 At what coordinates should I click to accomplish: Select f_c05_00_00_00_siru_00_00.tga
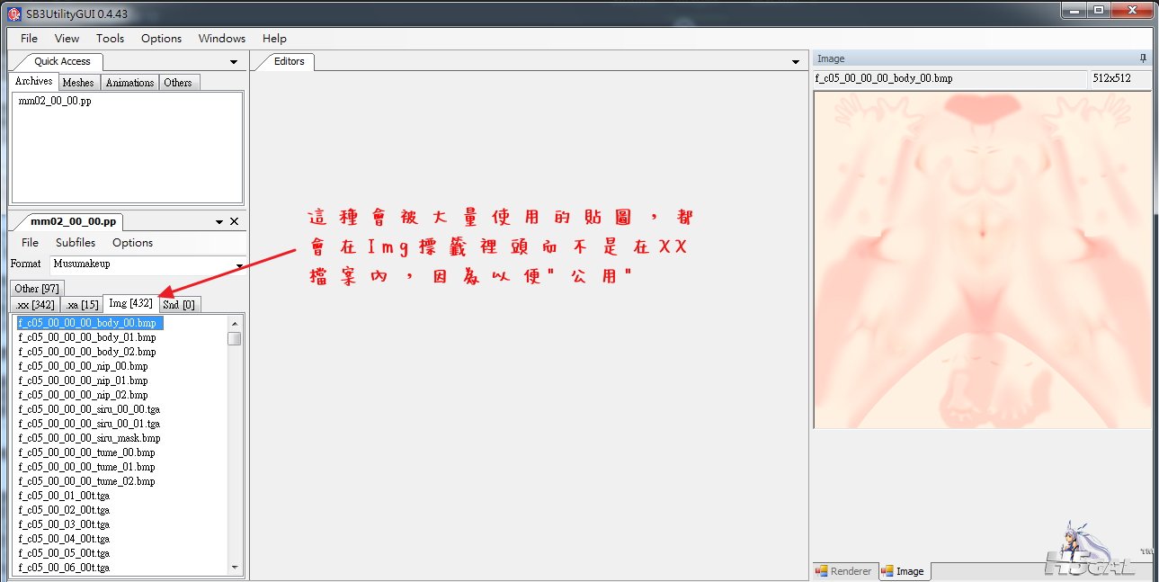pyautogui.click(x=89, y=409)
